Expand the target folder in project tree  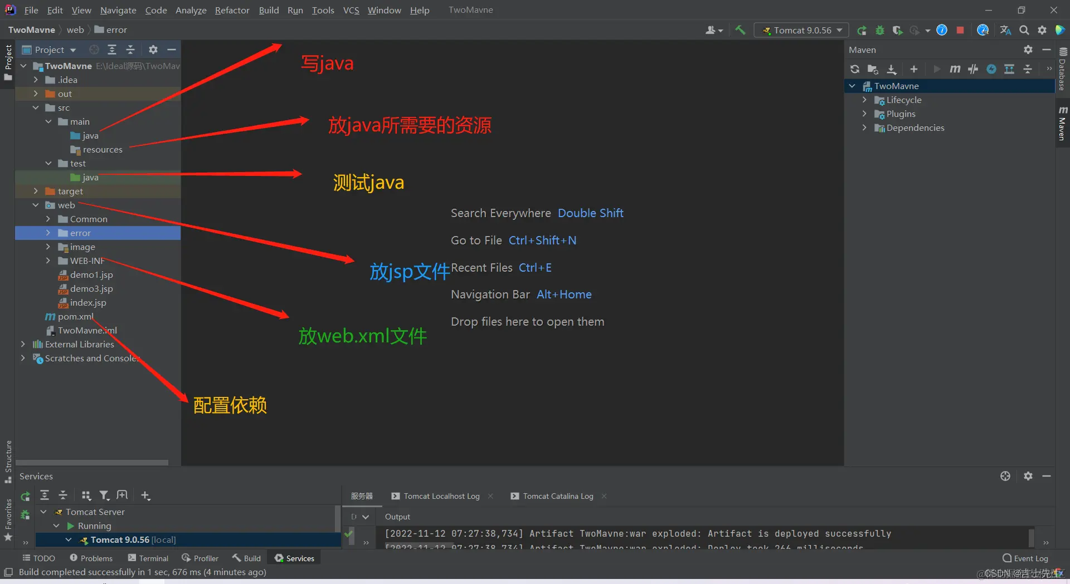(36, 191)
